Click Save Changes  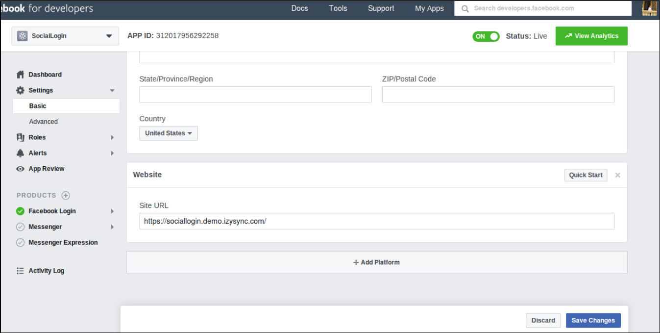593,320
